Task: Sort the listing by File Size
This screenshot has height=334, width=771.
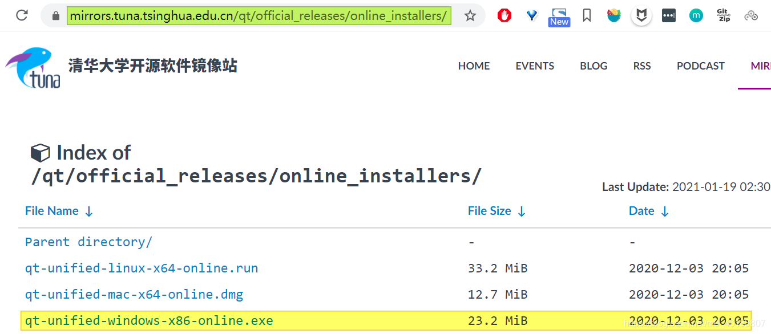Action: coord(496,211)
